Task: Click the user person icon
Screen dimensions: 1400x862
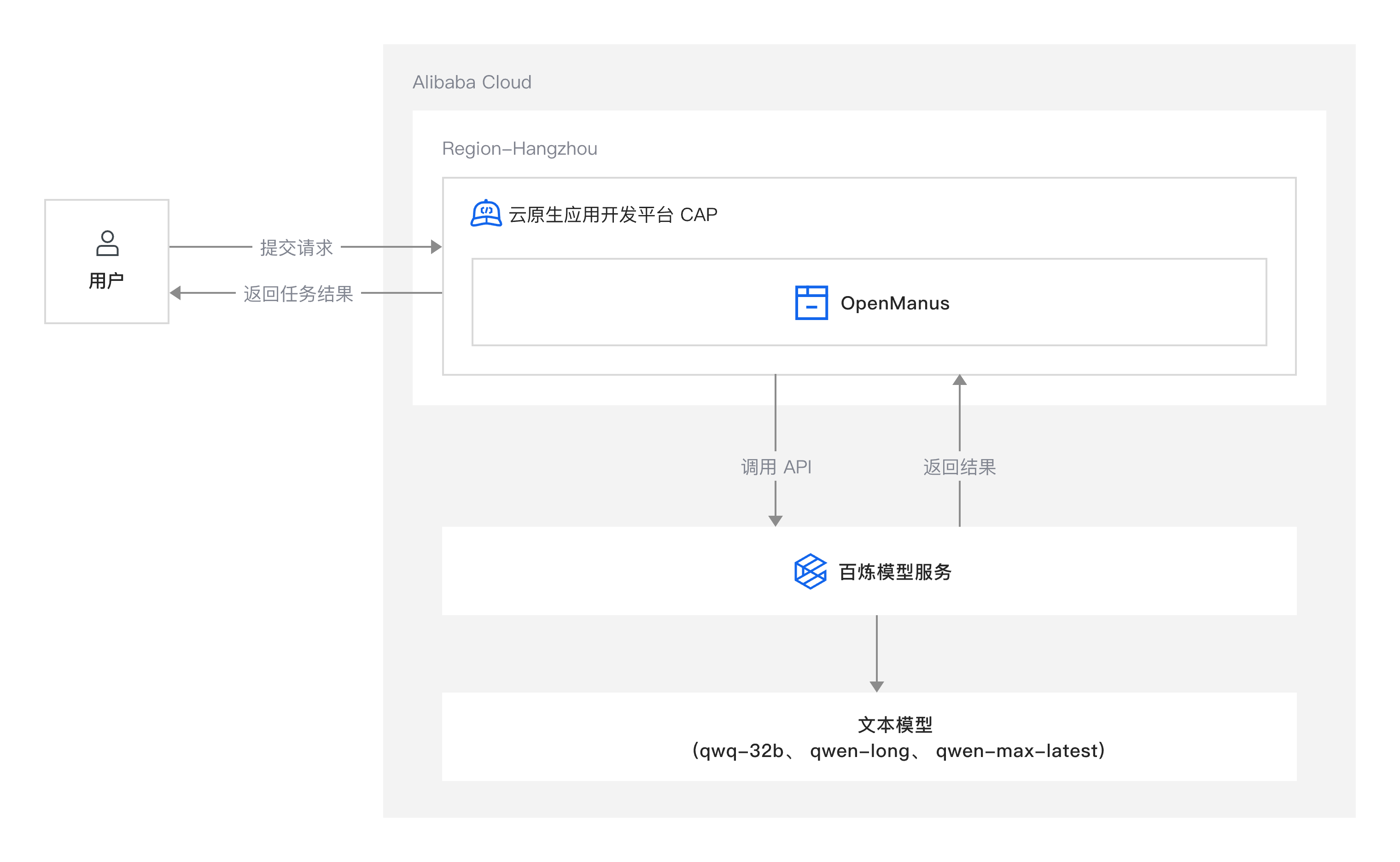Action: coord(107,244)
